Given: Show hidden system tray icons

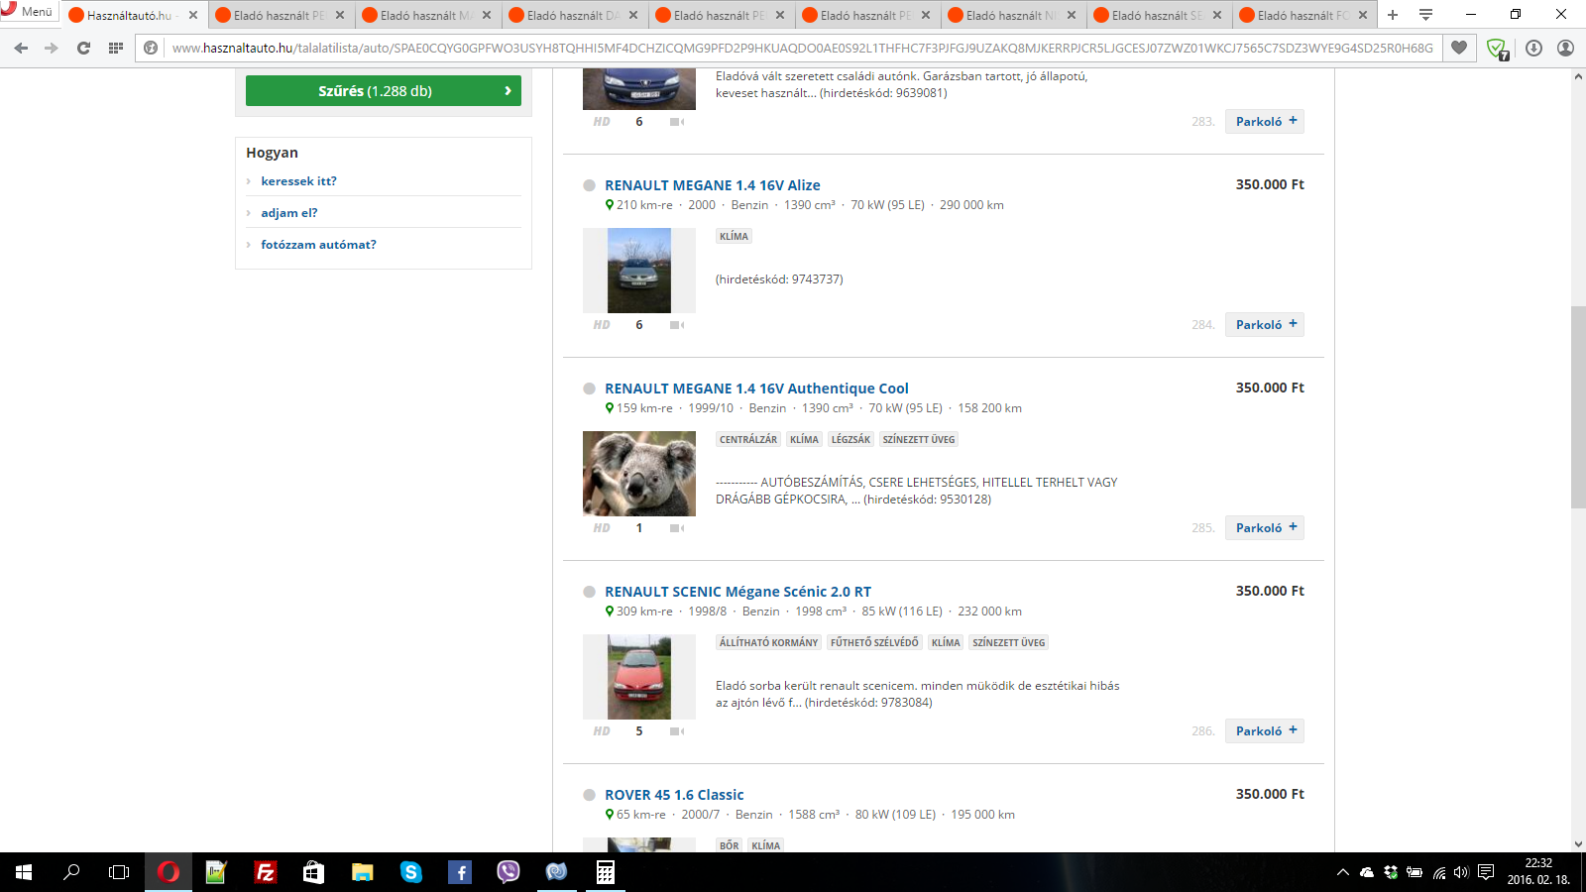Looking at the screenshot, I should tap(1343, 872).
